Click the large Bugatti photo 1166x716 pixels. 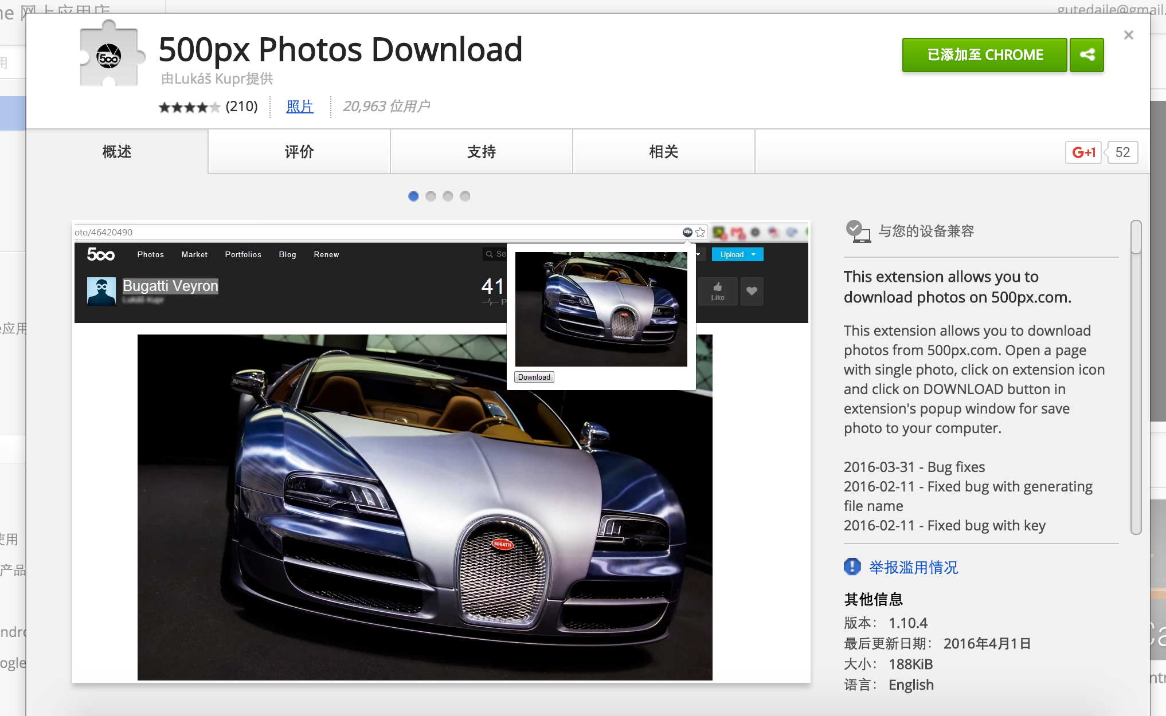tap(425, 508)
